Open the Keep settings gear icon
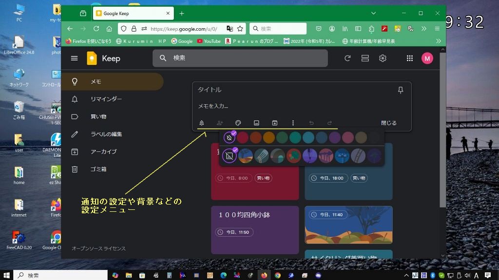 (383, 58)
